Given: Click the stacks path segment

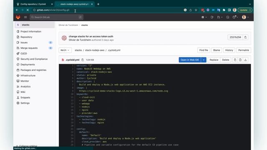Looking at the screenshot, I should click(x=78, y=50).
